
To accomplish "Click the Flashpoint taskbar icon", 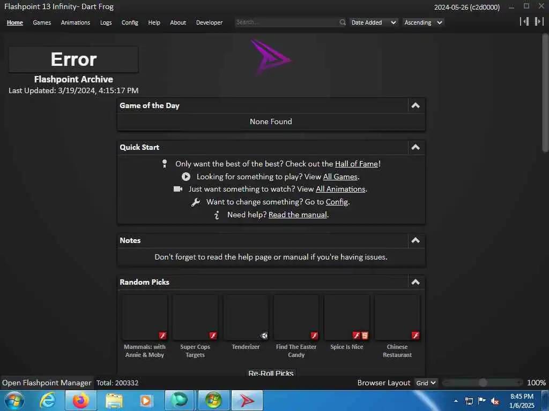I will click(x=247, y=400).
